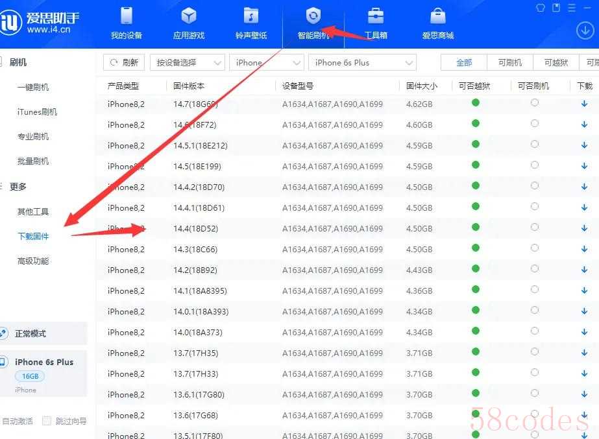This screenshot has width=599, height=439.
Task: Download firmware 14.4.2(18D70)
Action: coord(584,187)
